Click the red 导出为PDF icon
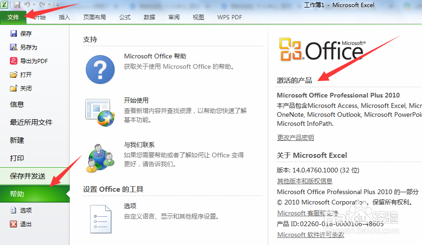The image size is (422, 245). coord(14,61)
